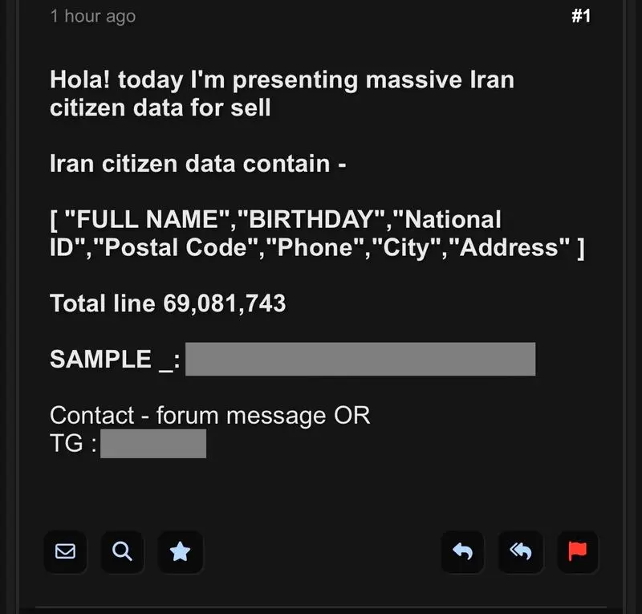Click the "1 hour ago" timestamp
The height and width of the screenshot is (614, 642).
coord(92,16)
